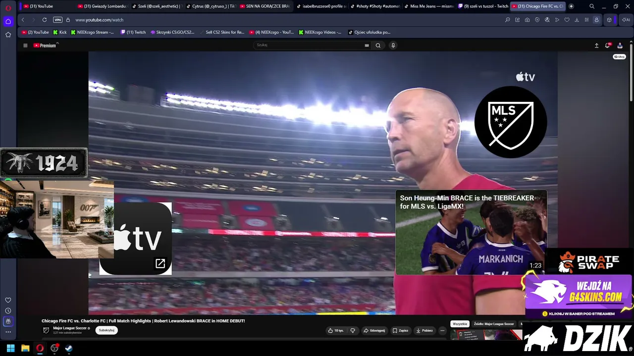
Task: Select the 'Wszystkie' filter chip
Action: (x=460, y=324)
